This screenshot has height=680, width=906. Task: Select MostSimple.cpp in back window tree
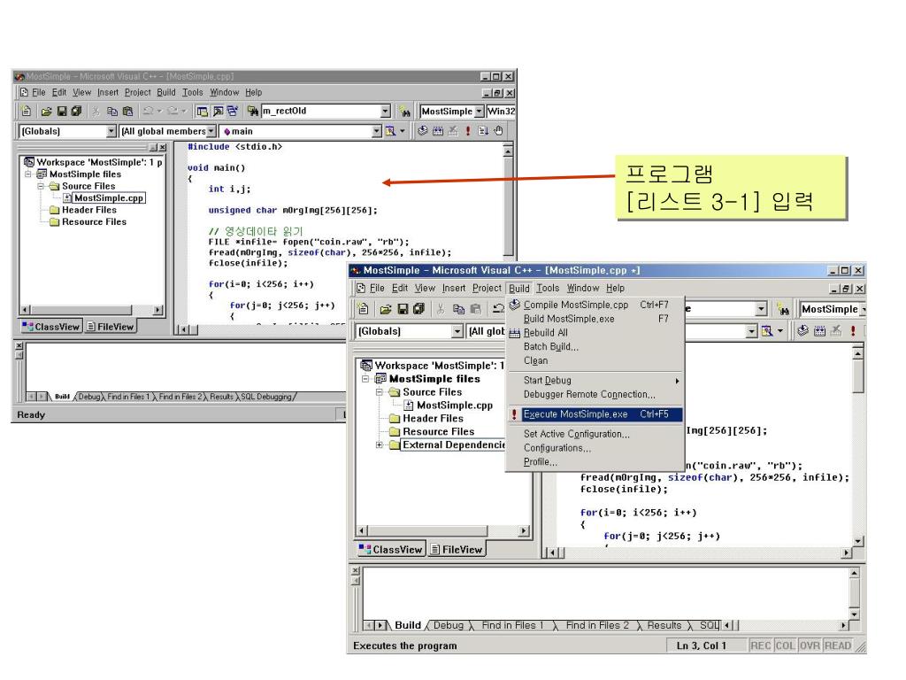tap(108, 197)
